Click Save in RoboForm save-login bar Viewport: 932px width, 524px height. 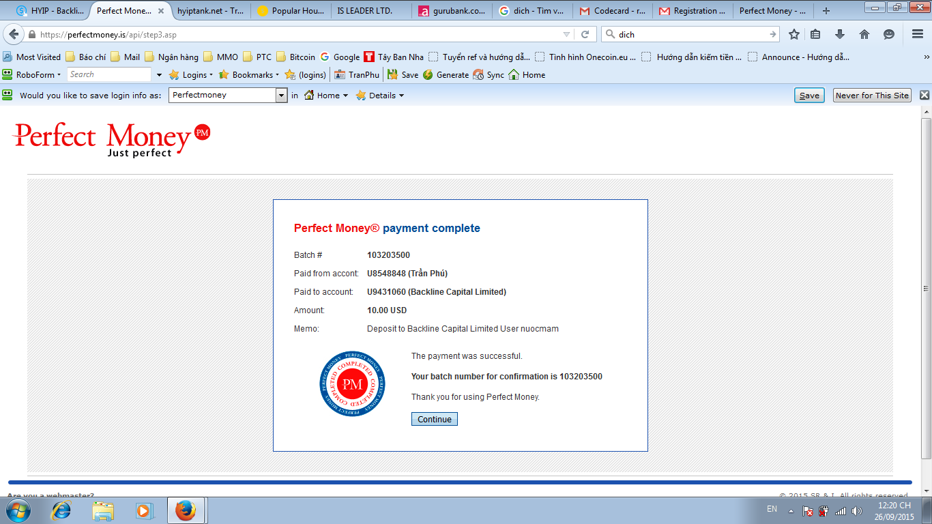(809, 96)
